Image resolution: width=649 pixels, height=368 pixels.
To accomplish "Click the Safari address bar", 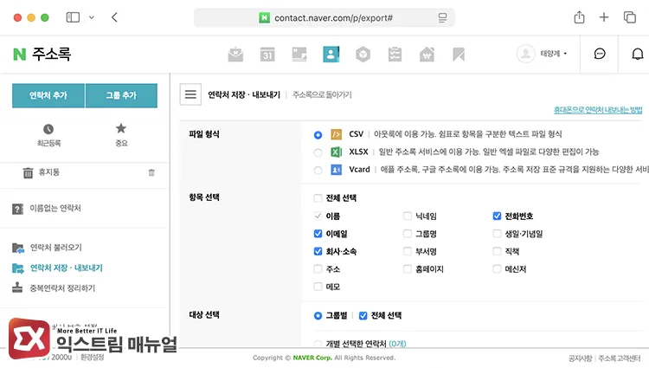I will [x=324, y=18].
